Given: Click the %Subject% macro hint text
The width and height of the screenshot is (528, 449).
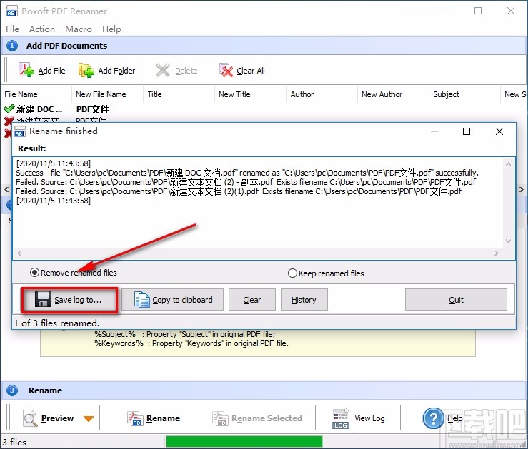Looking at the screenshot, I should (185, 334).
